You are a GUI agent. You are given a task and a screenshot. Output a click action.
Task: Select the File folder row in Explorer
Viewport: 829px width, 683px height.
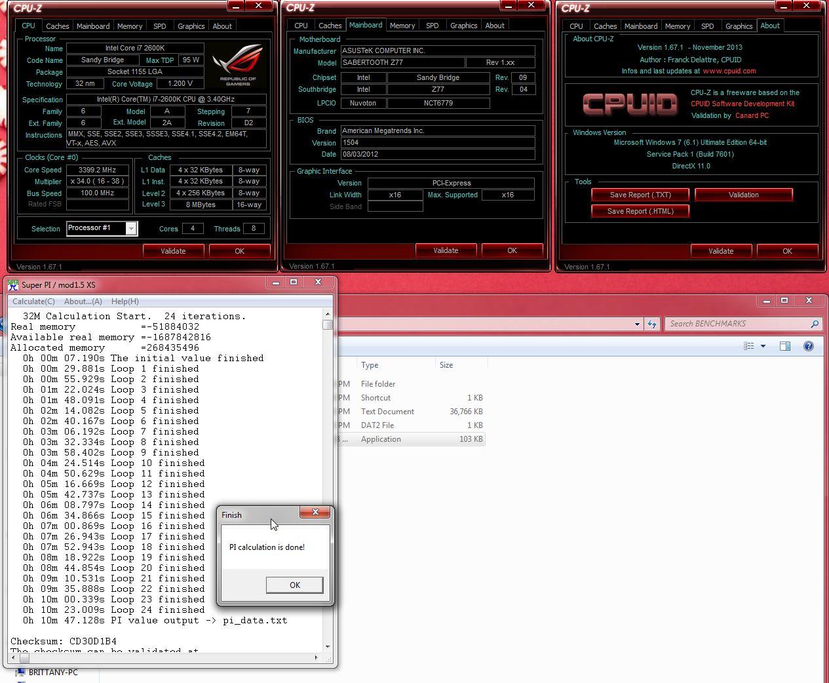412,384
